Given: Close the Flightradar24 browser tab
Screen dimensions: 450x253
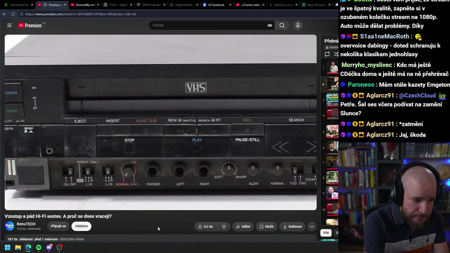Looking at the screenshot, I should (198, 5).
